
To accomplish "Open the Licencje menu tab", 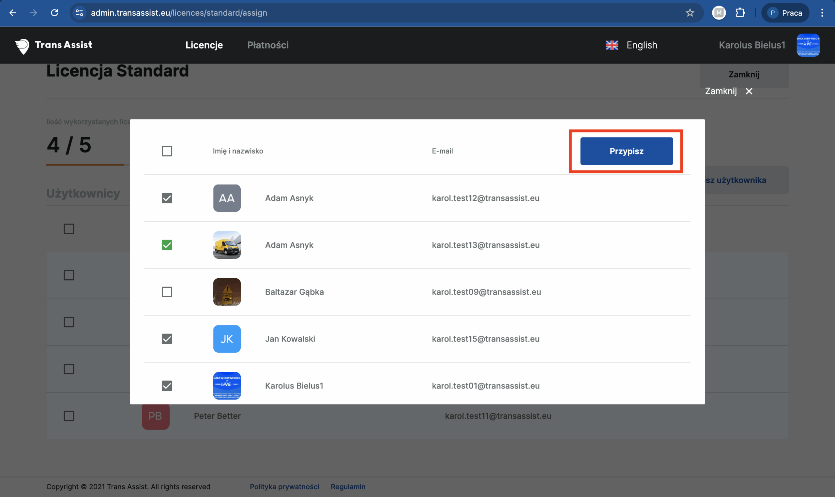I will click(x=204, y=45).
